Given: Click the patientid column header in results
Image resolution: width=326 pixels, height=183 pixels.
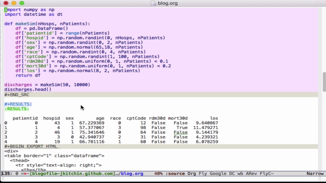Looking at the screenshot, I should (x=25, y=118).
